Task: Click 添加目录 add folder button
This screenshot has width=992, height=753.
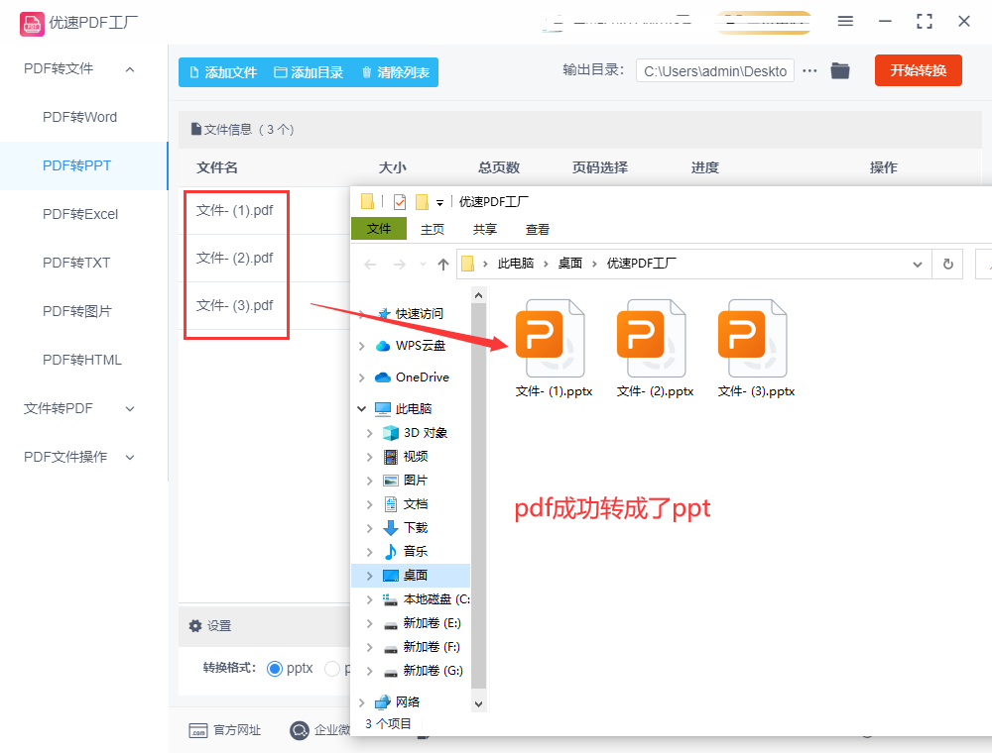Action: 309,72
